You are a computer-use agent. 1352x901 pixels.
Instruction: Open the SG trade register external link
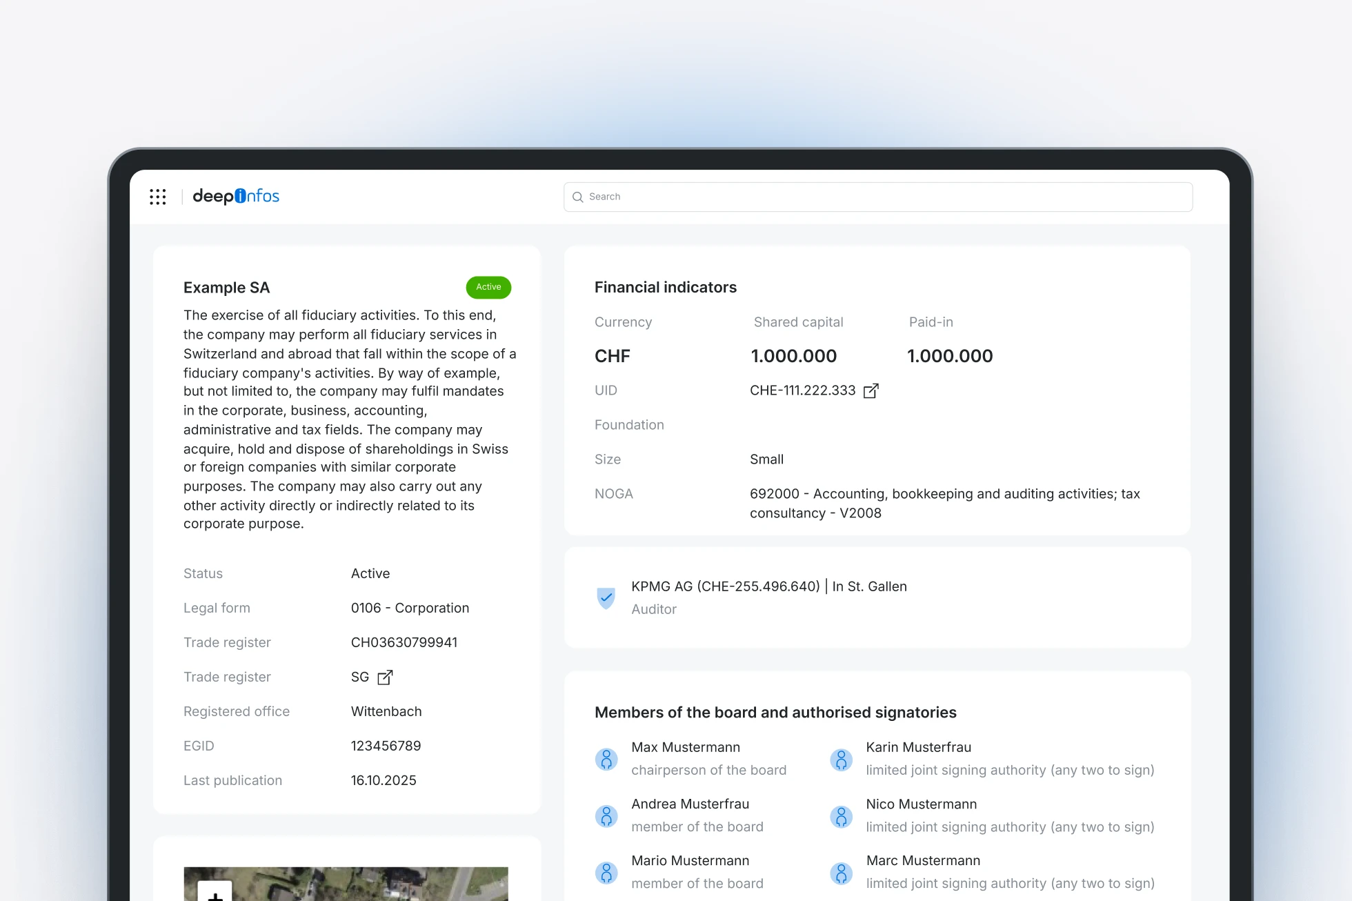(x=385, y=677)
